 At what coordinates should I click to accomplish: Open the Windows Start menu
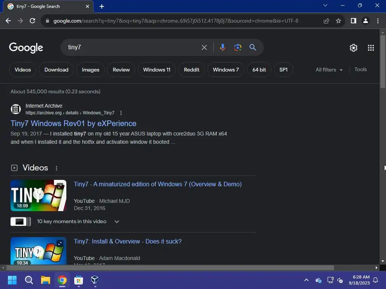pos(12,280)
